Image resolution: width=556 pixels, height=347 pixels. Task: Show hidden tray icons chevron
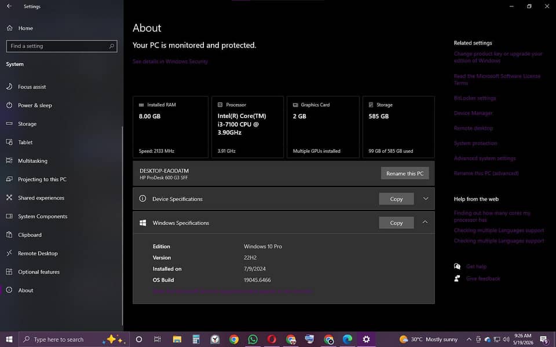[x=469, y=339]
